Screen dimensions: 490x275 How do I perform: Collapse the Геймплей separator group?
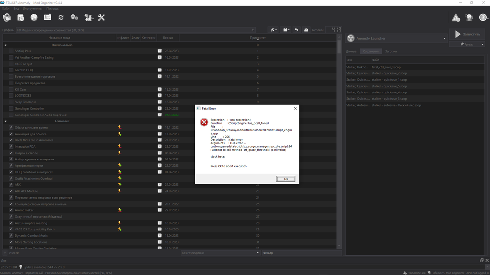coord(5,121)
